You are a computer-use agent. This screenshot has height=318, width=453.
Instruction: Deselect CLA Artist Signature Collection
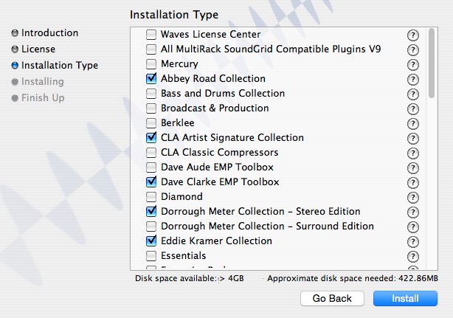pos(151,137)
